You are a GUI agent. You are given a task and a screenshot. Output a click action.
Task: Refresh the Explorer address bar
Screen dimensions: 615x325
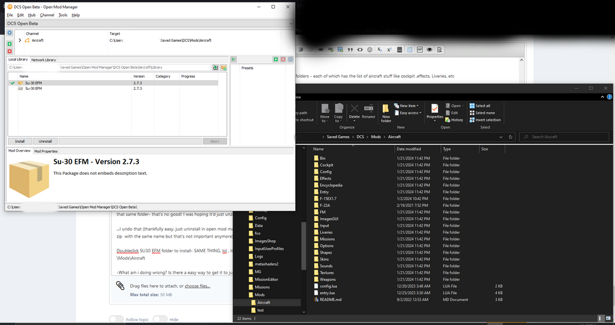point(510,137)
